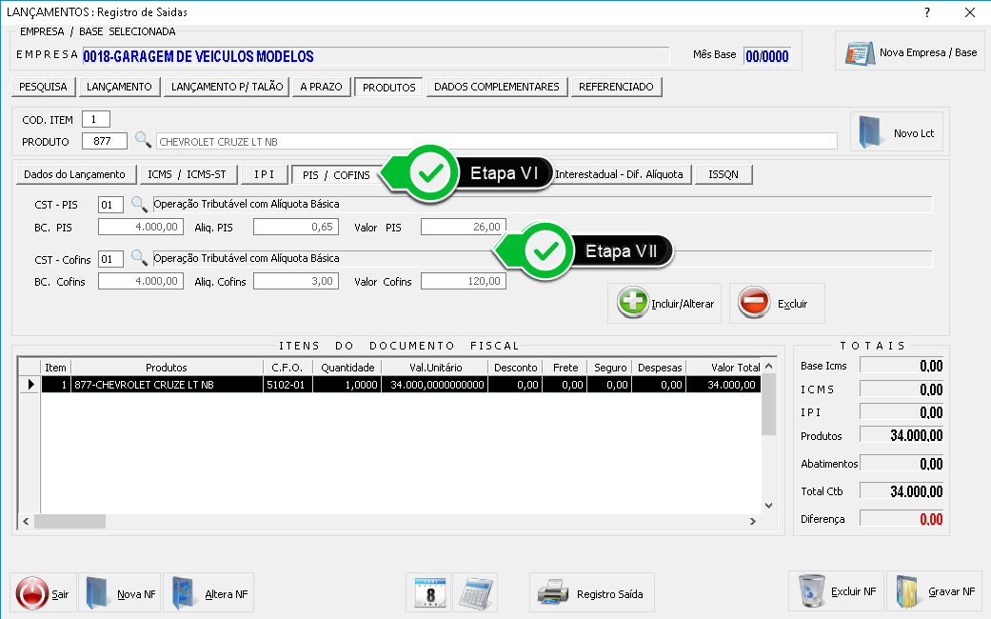
Task: Open the ICMS / ICMS-ST sub-tab
Action: 187,174
